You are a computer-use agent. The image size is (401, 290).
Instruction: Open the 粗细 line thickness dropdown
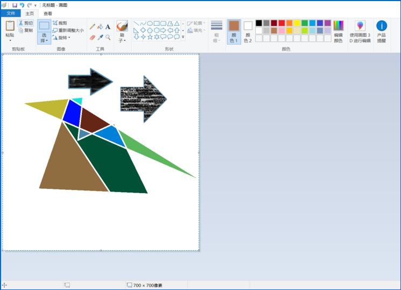point(216,32)
